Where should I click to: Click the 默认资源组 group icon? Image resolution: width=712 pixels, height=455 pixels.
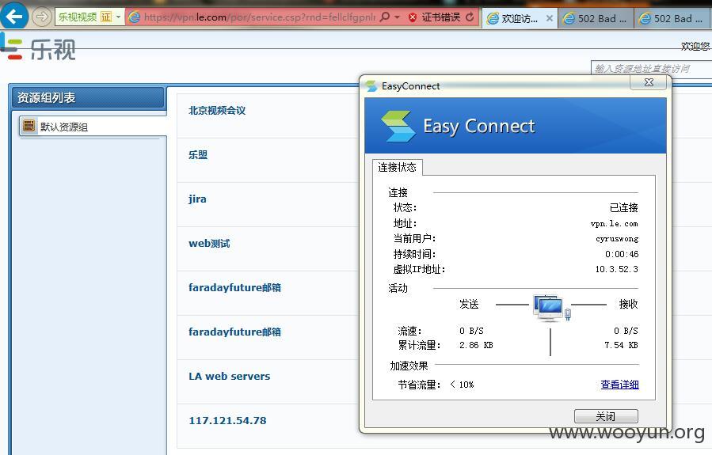click(29, 126)
